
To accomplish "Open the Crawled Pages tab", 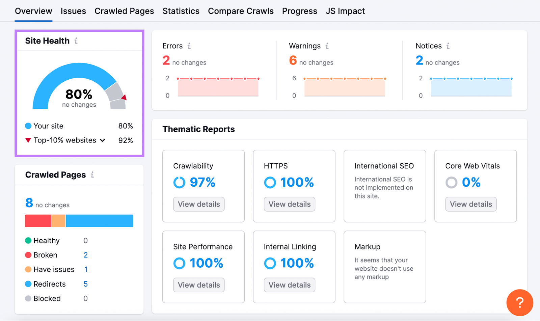I will [x=124, y=11].
